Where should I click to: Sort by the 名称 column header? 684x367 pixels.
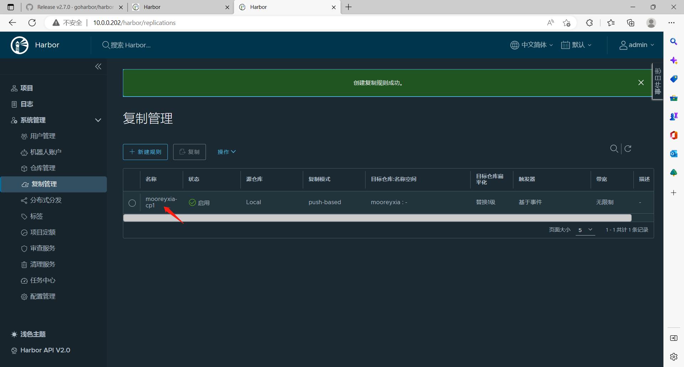(151, 179)
